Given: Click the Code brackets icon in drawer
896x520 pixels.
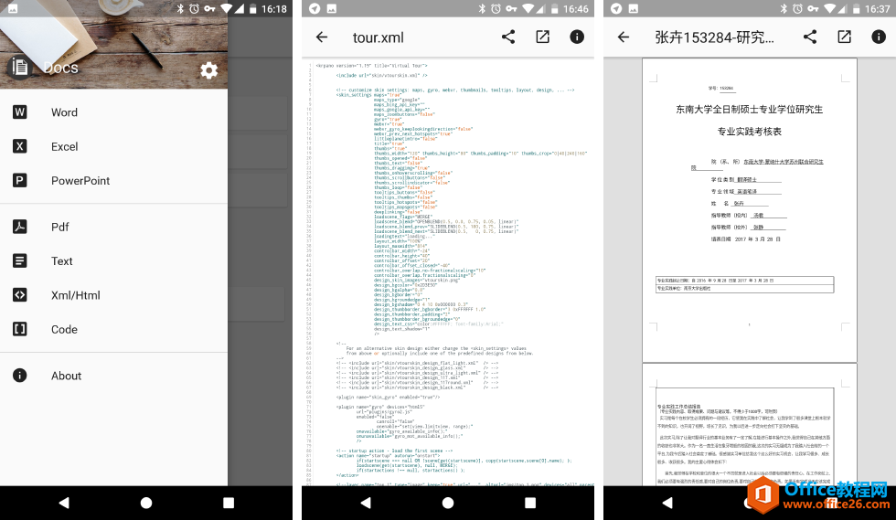Looking at the screenshot, I should (20, 329).
